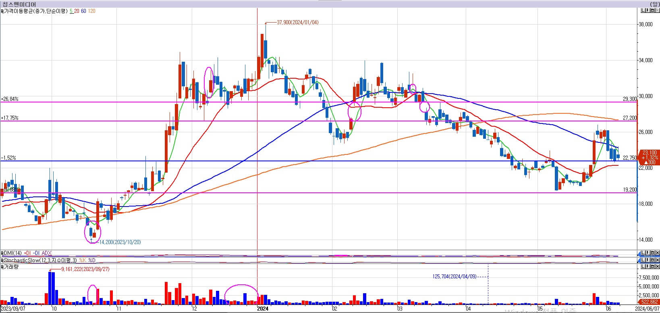Viewport: 660px width, 313px height.
Task: Click the 2023/09/07 start date label
Action: tap(13, 309)
